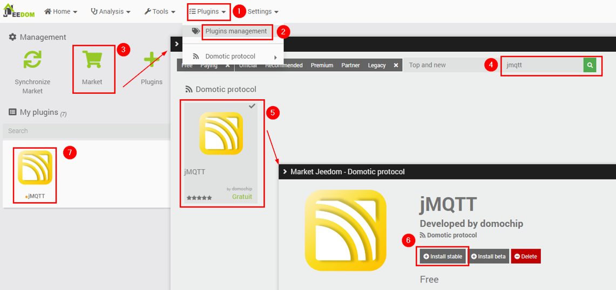Clear the price filter with the X
The height and width of the screenshot is (290, 616).
227,65
